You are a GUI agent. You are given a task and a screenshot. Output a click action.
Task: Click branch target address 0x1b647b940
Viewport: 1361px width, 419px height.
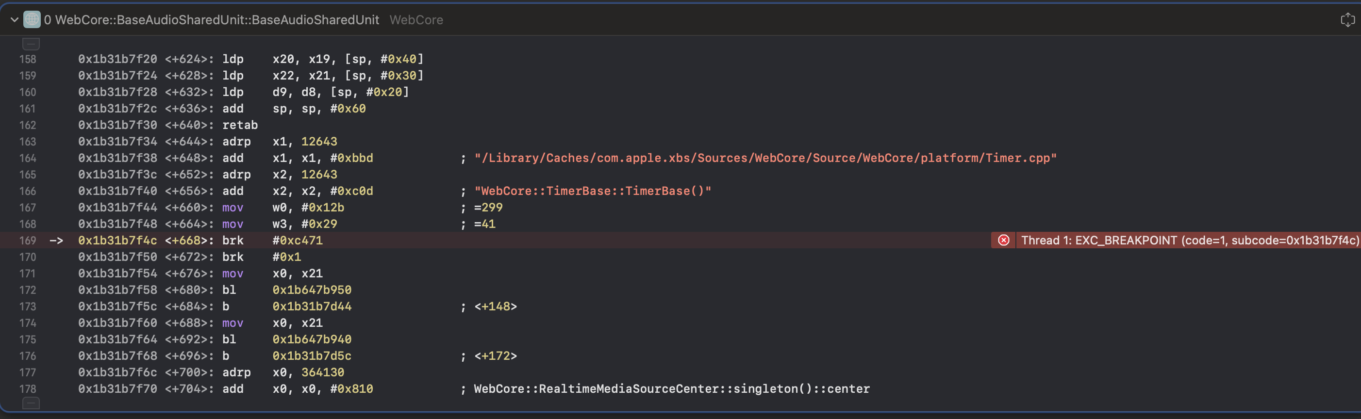tap(312, 339)
